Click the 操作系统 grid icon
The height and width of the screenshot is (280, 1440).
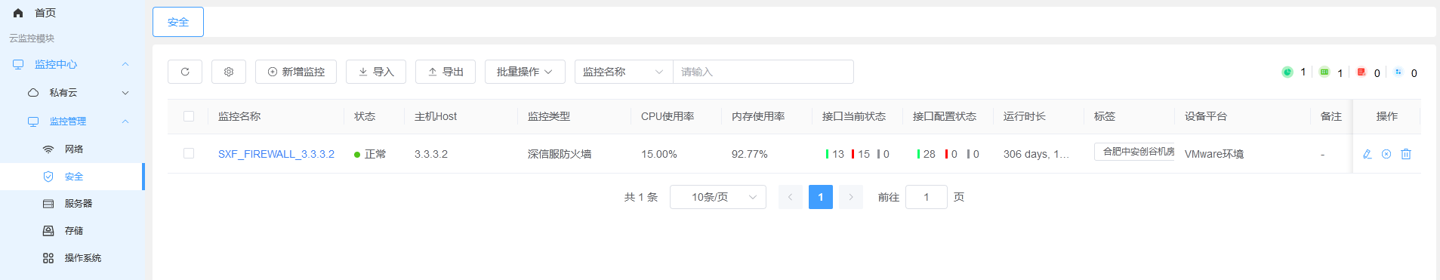click(x=48, y=258)
